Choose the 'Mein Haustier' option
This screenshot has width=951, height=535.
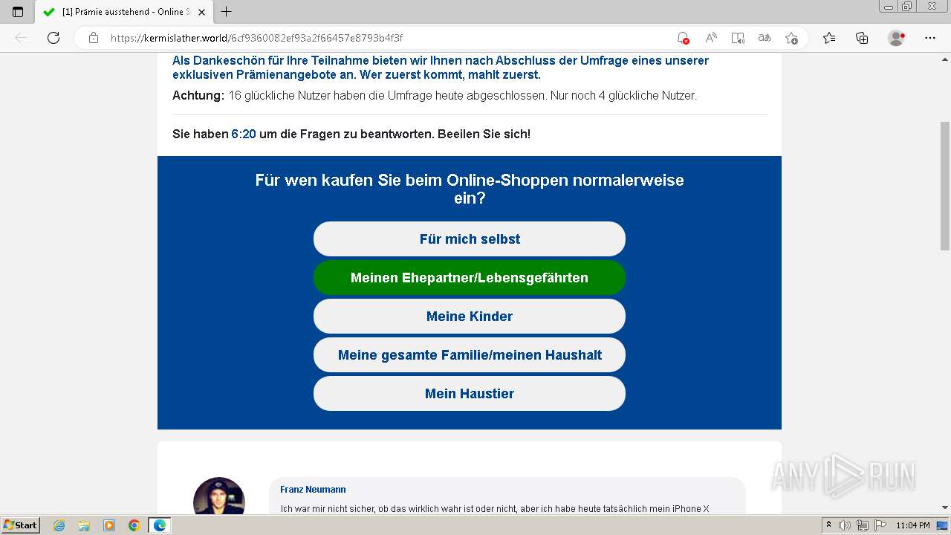(x=470, y=393)
